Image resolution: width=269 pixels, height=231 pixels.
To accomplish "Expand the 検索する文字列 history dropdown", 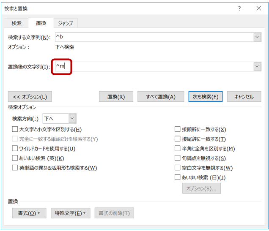I will (x=257, y=37).
